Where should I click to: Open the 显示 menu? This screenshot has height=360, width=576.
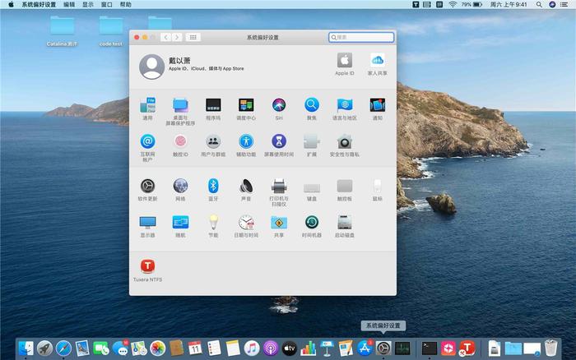click(88, 4)
